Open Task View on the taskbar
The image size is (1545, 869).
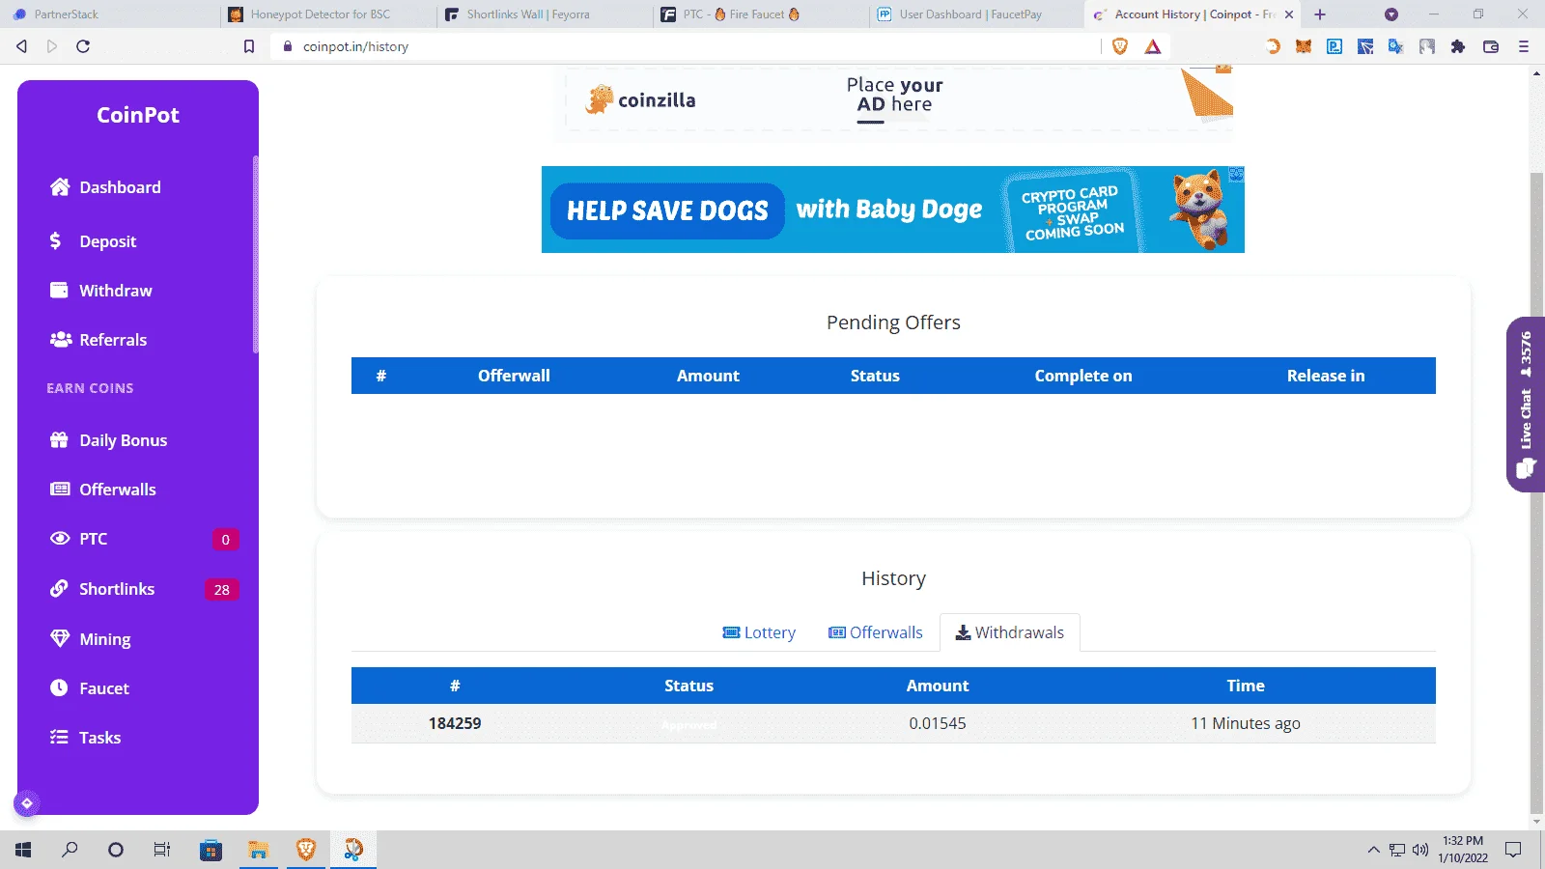tap(162, 850)
